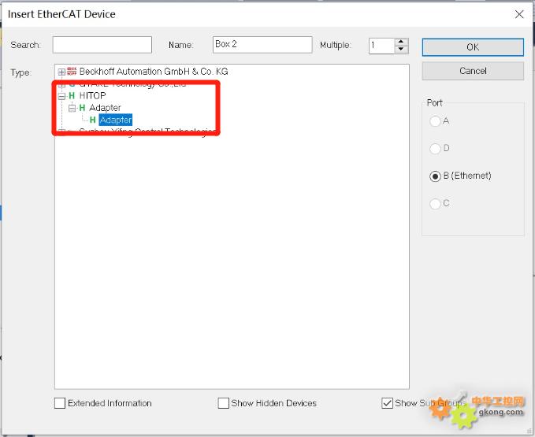Select port D radio button
Image resolution: width=535 pixels, height=437 pixels.
coord(435,148)
